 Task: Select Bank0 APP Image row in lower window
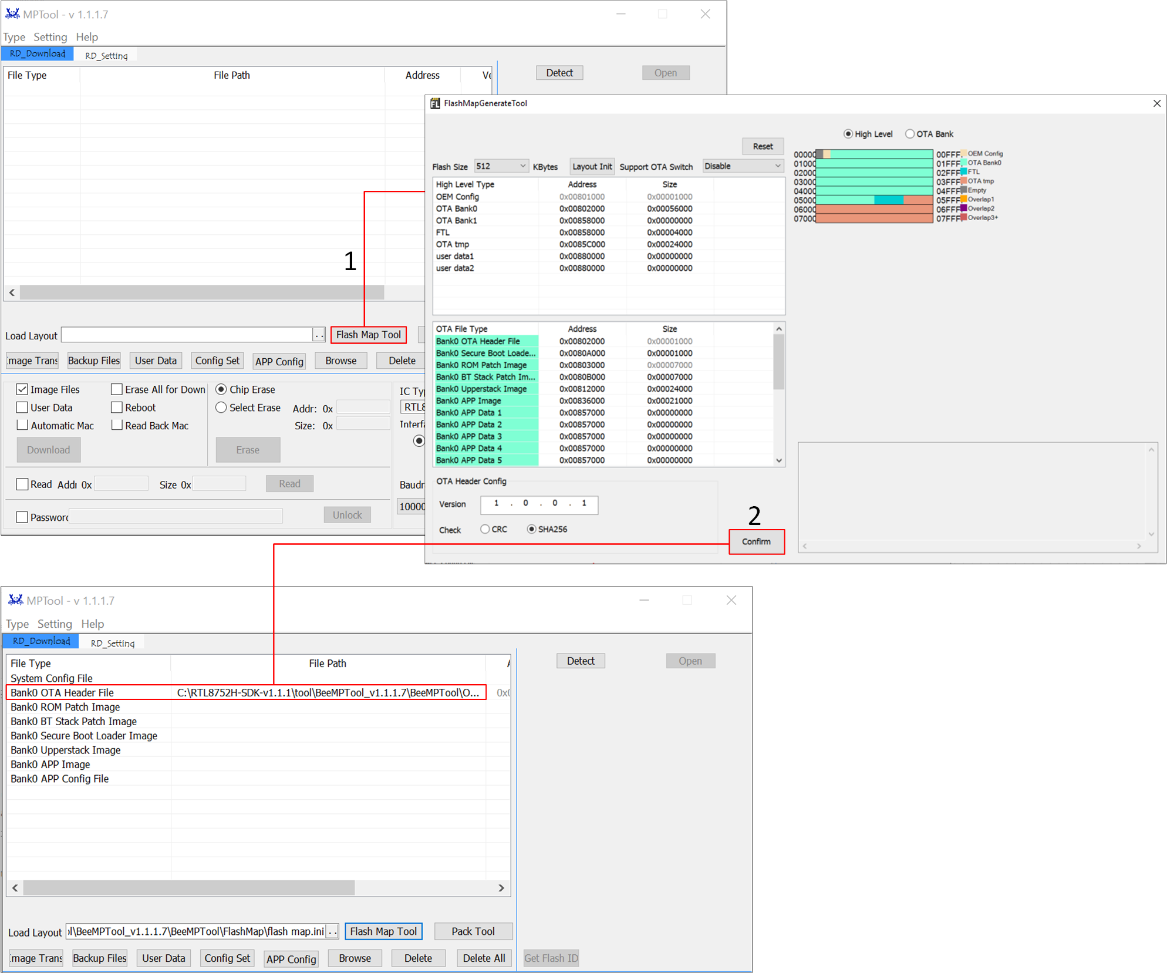click(x=258, y=764)
